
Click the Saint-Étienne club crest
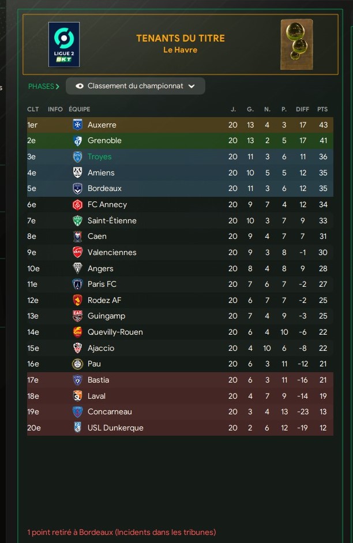click(x=77, y=220)
